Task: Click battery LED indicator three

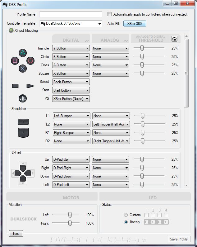Action: coord(159,222)
